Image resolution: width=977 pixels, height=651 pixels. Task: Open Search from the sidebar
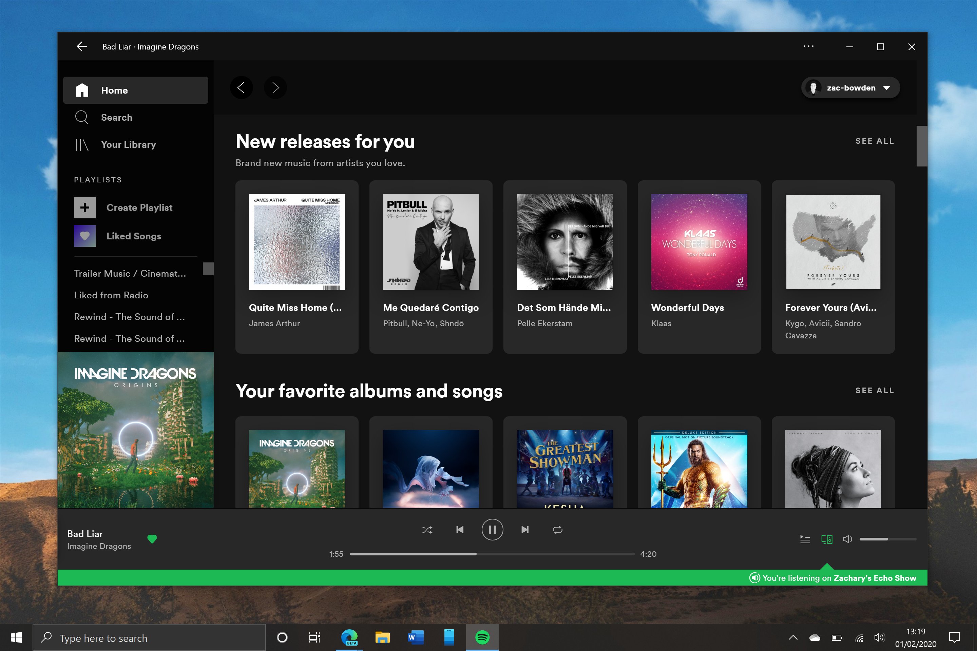pos(116,118)
